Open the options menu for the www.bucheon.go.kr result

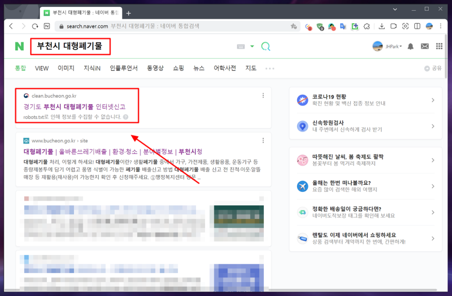point(263,141)
